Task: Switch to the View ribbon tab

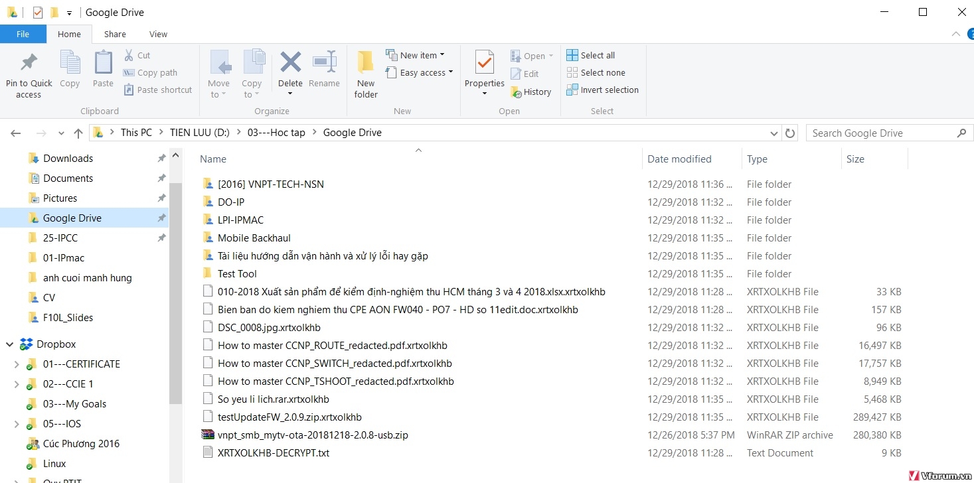Action: [x=158, y=34]
